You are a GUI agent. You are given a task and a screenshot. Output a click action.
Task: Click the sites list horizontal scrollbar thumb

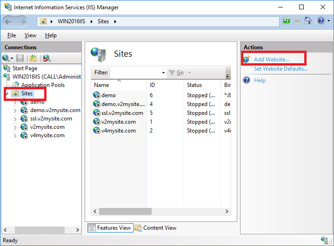(125, 211)
